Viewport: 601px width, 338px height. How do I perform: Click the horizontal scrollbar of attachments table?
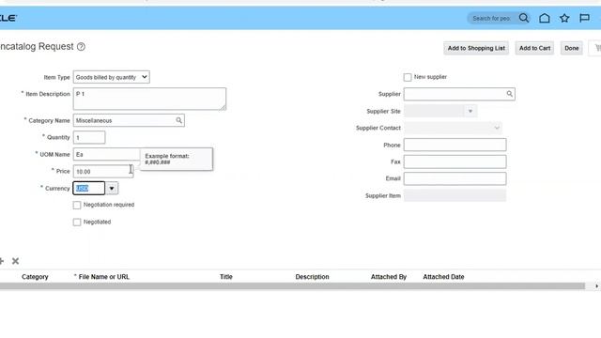292,286
